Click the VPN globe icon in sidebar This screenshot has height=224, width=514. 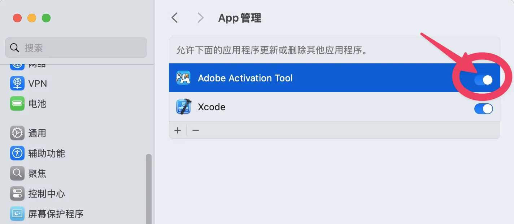tap(17, 84)
